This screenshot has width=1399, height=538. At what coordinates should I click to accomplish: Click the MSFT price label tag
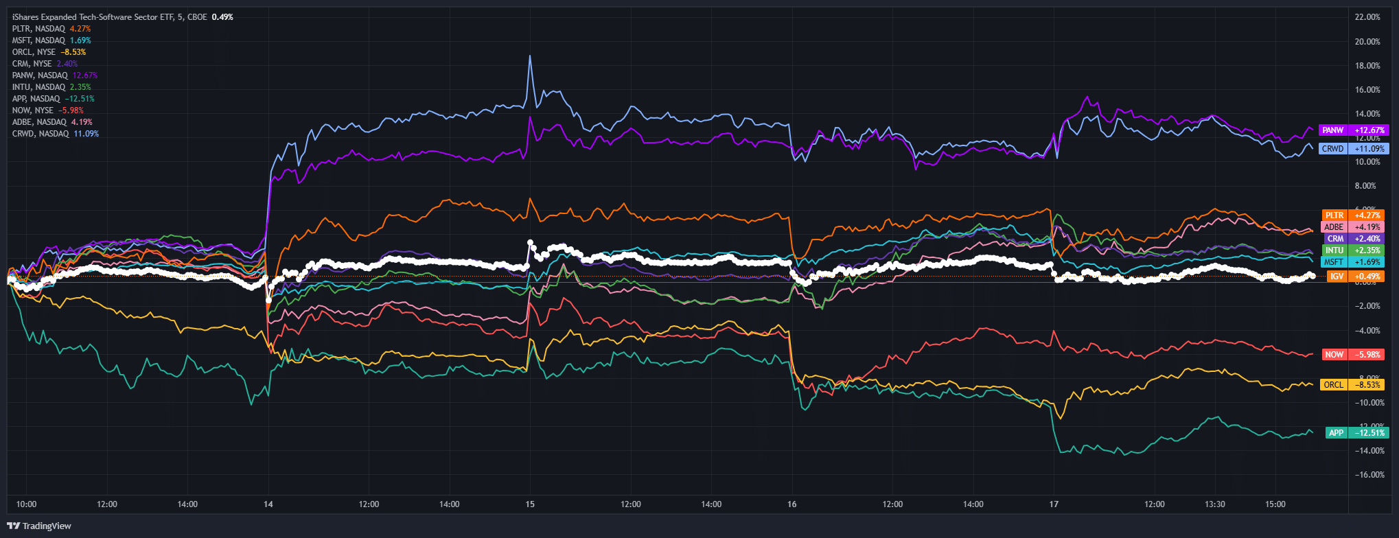pos(1352,262)
